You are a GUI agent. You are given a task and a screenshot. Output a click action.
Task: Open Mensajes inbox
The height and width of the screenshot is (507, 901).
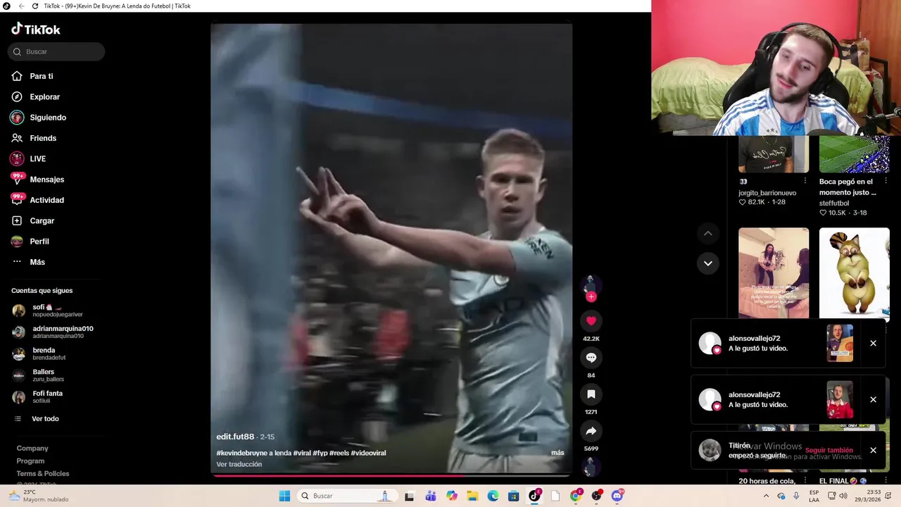46,180
